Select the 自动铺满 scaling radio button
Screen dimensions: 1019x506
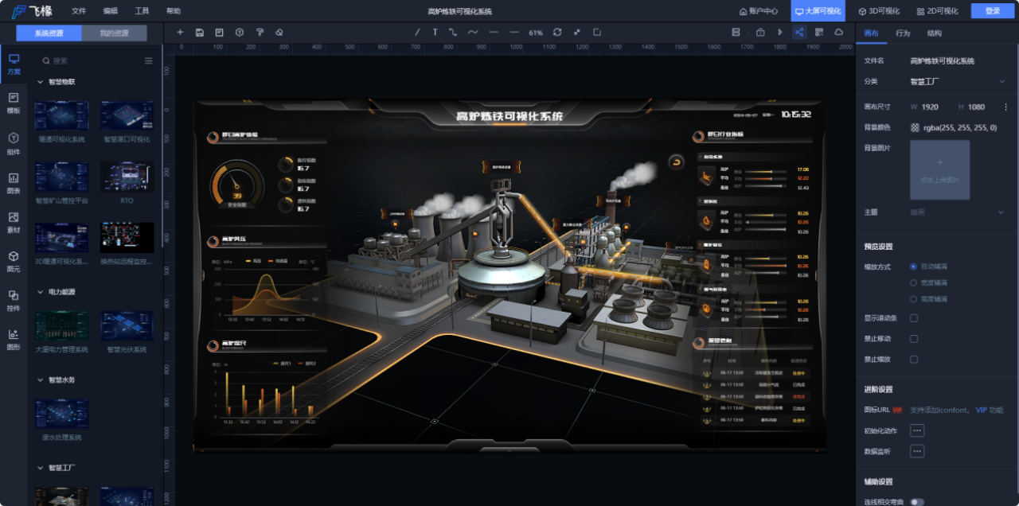[914, 267]
